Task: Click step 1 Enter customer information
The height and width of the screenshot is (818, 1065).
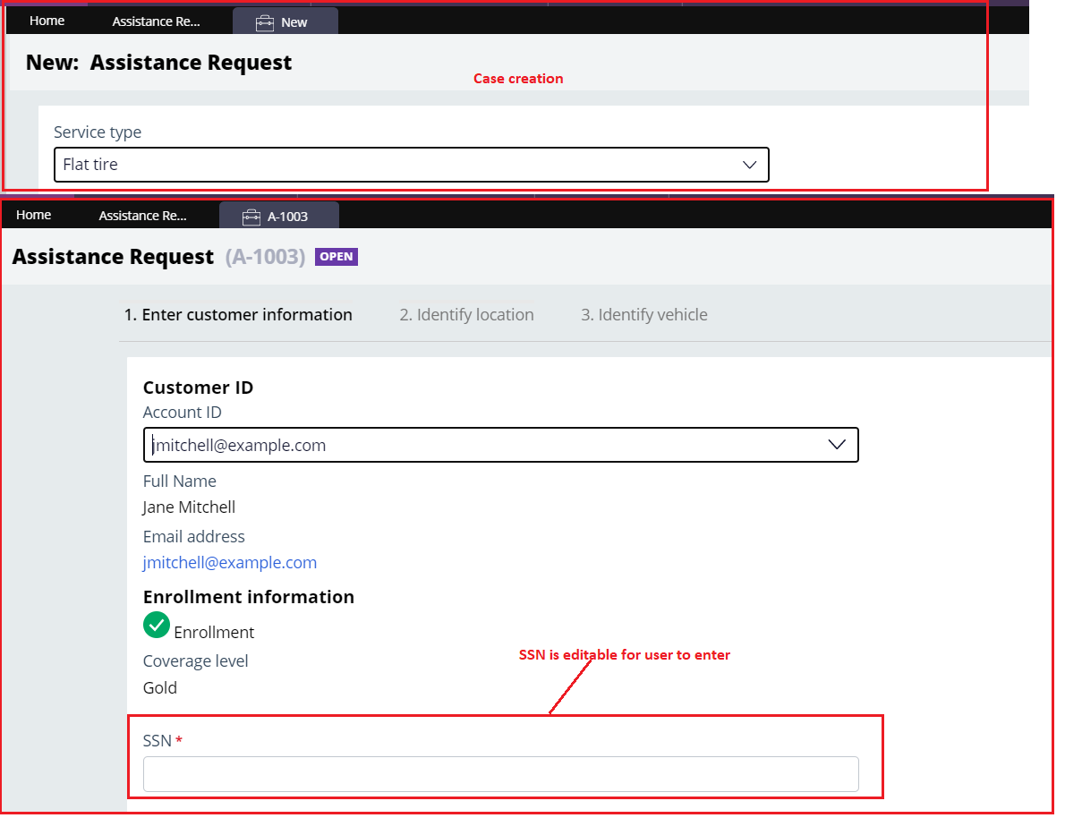Action: (239, 314)
